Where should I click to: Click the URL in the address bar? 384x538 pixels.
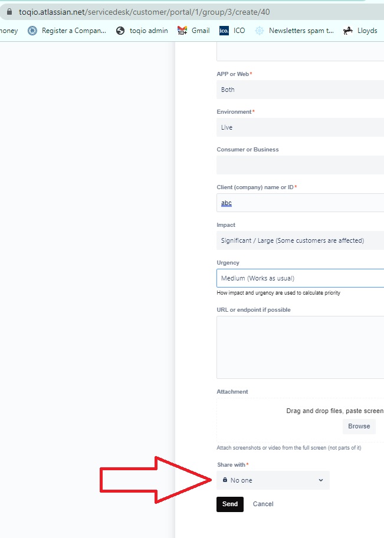click(x=145, y=12)
